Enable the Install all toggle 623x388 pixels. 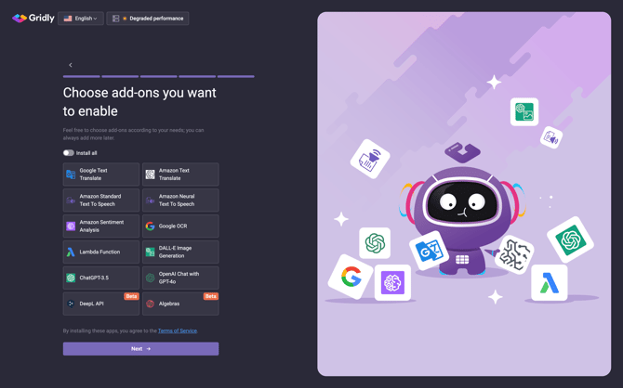(69, 153)
